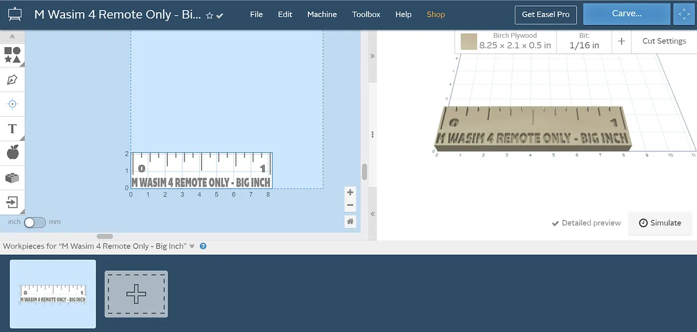
Task: Select the Pen drawing tool
Action: 12,80
